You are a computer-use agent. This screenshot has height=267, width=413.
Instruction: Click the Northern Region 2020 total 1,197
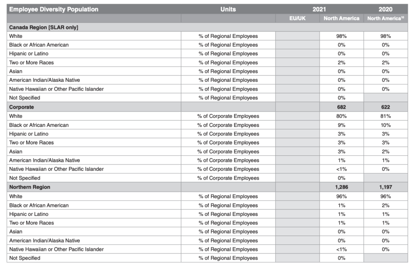pos(386,187)
